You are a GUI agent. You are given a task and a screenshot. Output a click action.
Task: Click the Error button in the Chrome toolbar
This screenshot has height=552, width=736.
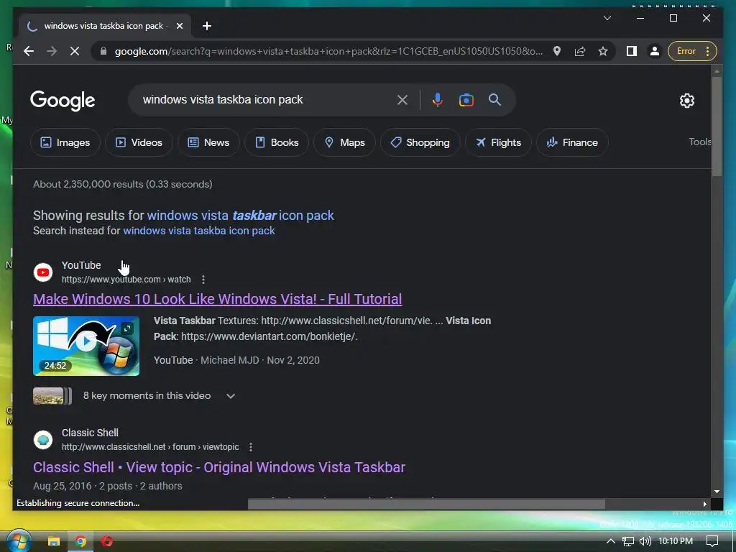pyautogui.click(x=692, y=51)
